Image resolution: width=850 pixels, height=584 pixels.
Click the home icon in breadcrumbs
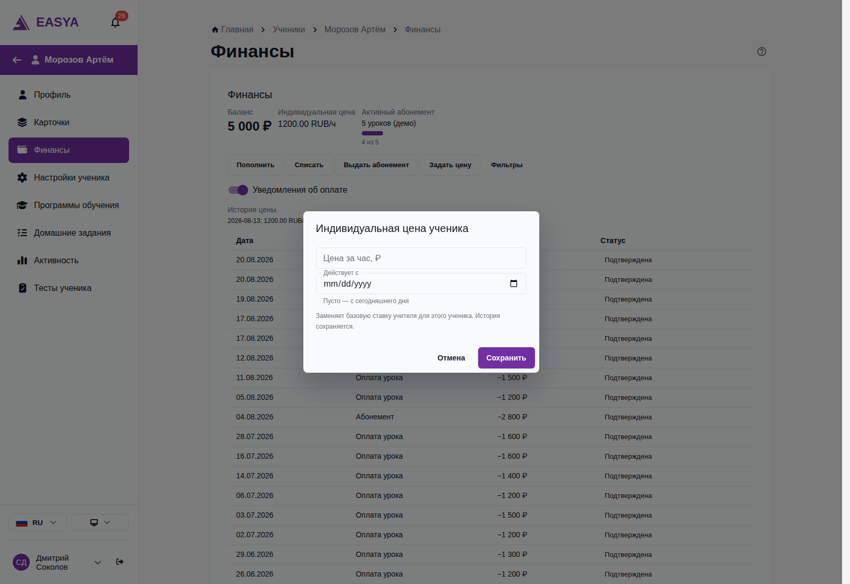click(x=215, y=30)
